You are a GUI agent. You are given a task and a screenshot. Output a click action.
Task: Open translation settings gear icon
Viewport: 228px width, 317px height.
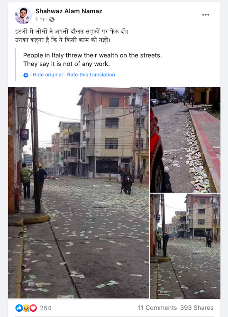click(x=26, y=75)
